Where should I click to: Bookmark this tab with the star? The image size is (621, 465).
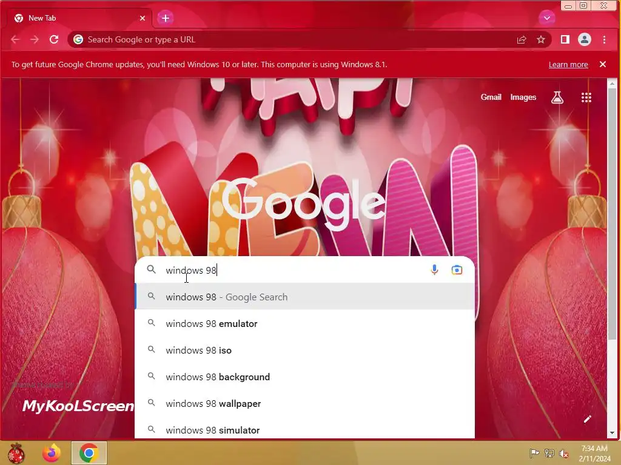[x=541, y=39]
